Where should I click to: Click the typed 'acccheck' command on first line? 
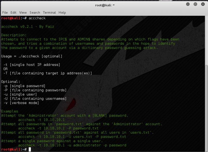[37, 18]
